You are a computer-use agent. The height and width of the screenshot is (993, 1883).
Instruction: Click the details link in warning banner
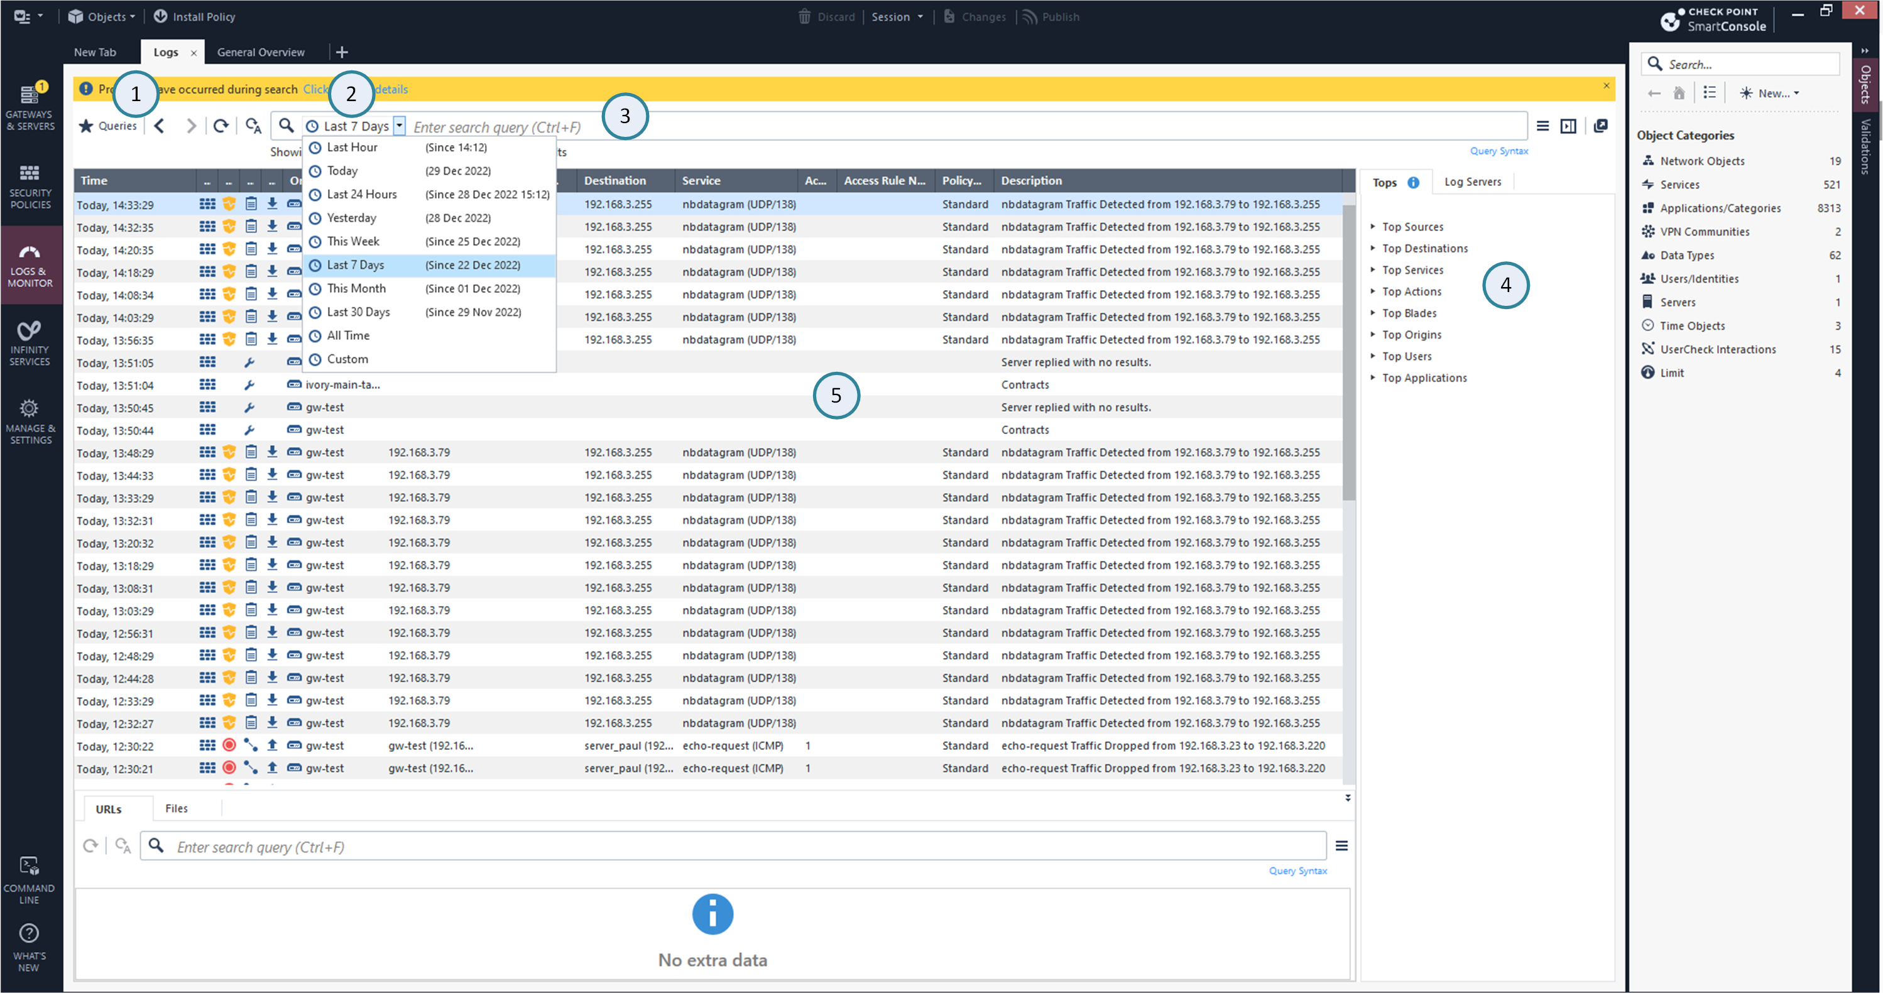pyautogui.click(x=391, y=89)
